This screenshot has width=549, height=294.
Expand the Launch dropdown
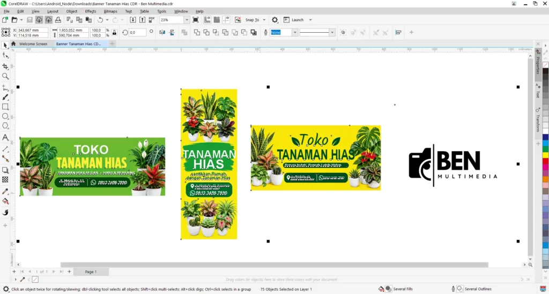[x=310, y=20]
